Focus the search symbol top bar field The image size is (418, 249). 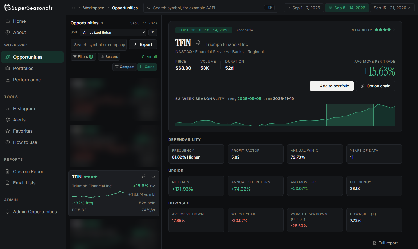(211, 8)
